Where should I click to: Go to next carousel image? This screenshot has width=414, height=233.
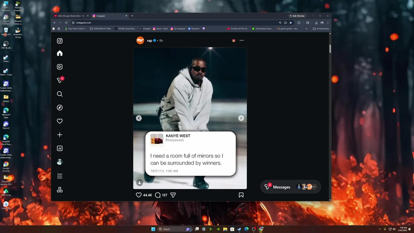[x=241, y=118]
